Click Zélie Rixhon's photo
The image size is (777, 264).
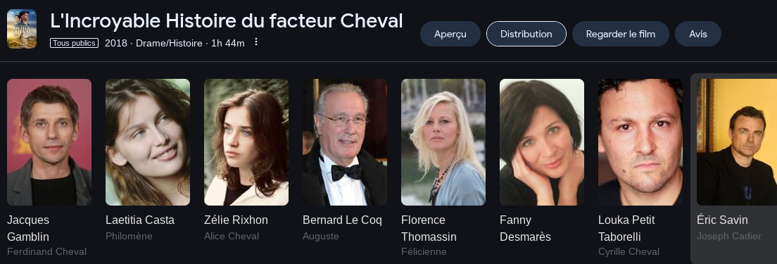coord(246,142)
